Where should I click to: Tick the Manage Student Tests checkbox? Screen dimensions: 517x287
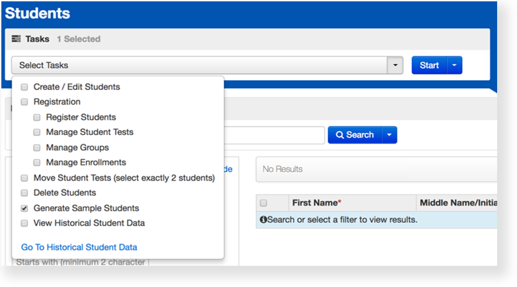click(37, 132)
